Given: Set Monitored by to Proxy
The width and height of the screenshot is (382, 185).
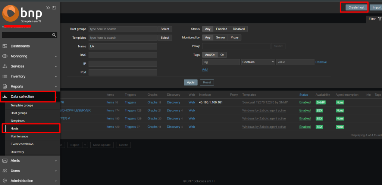Looking at the screenshot, I should (x=234, y=38).
